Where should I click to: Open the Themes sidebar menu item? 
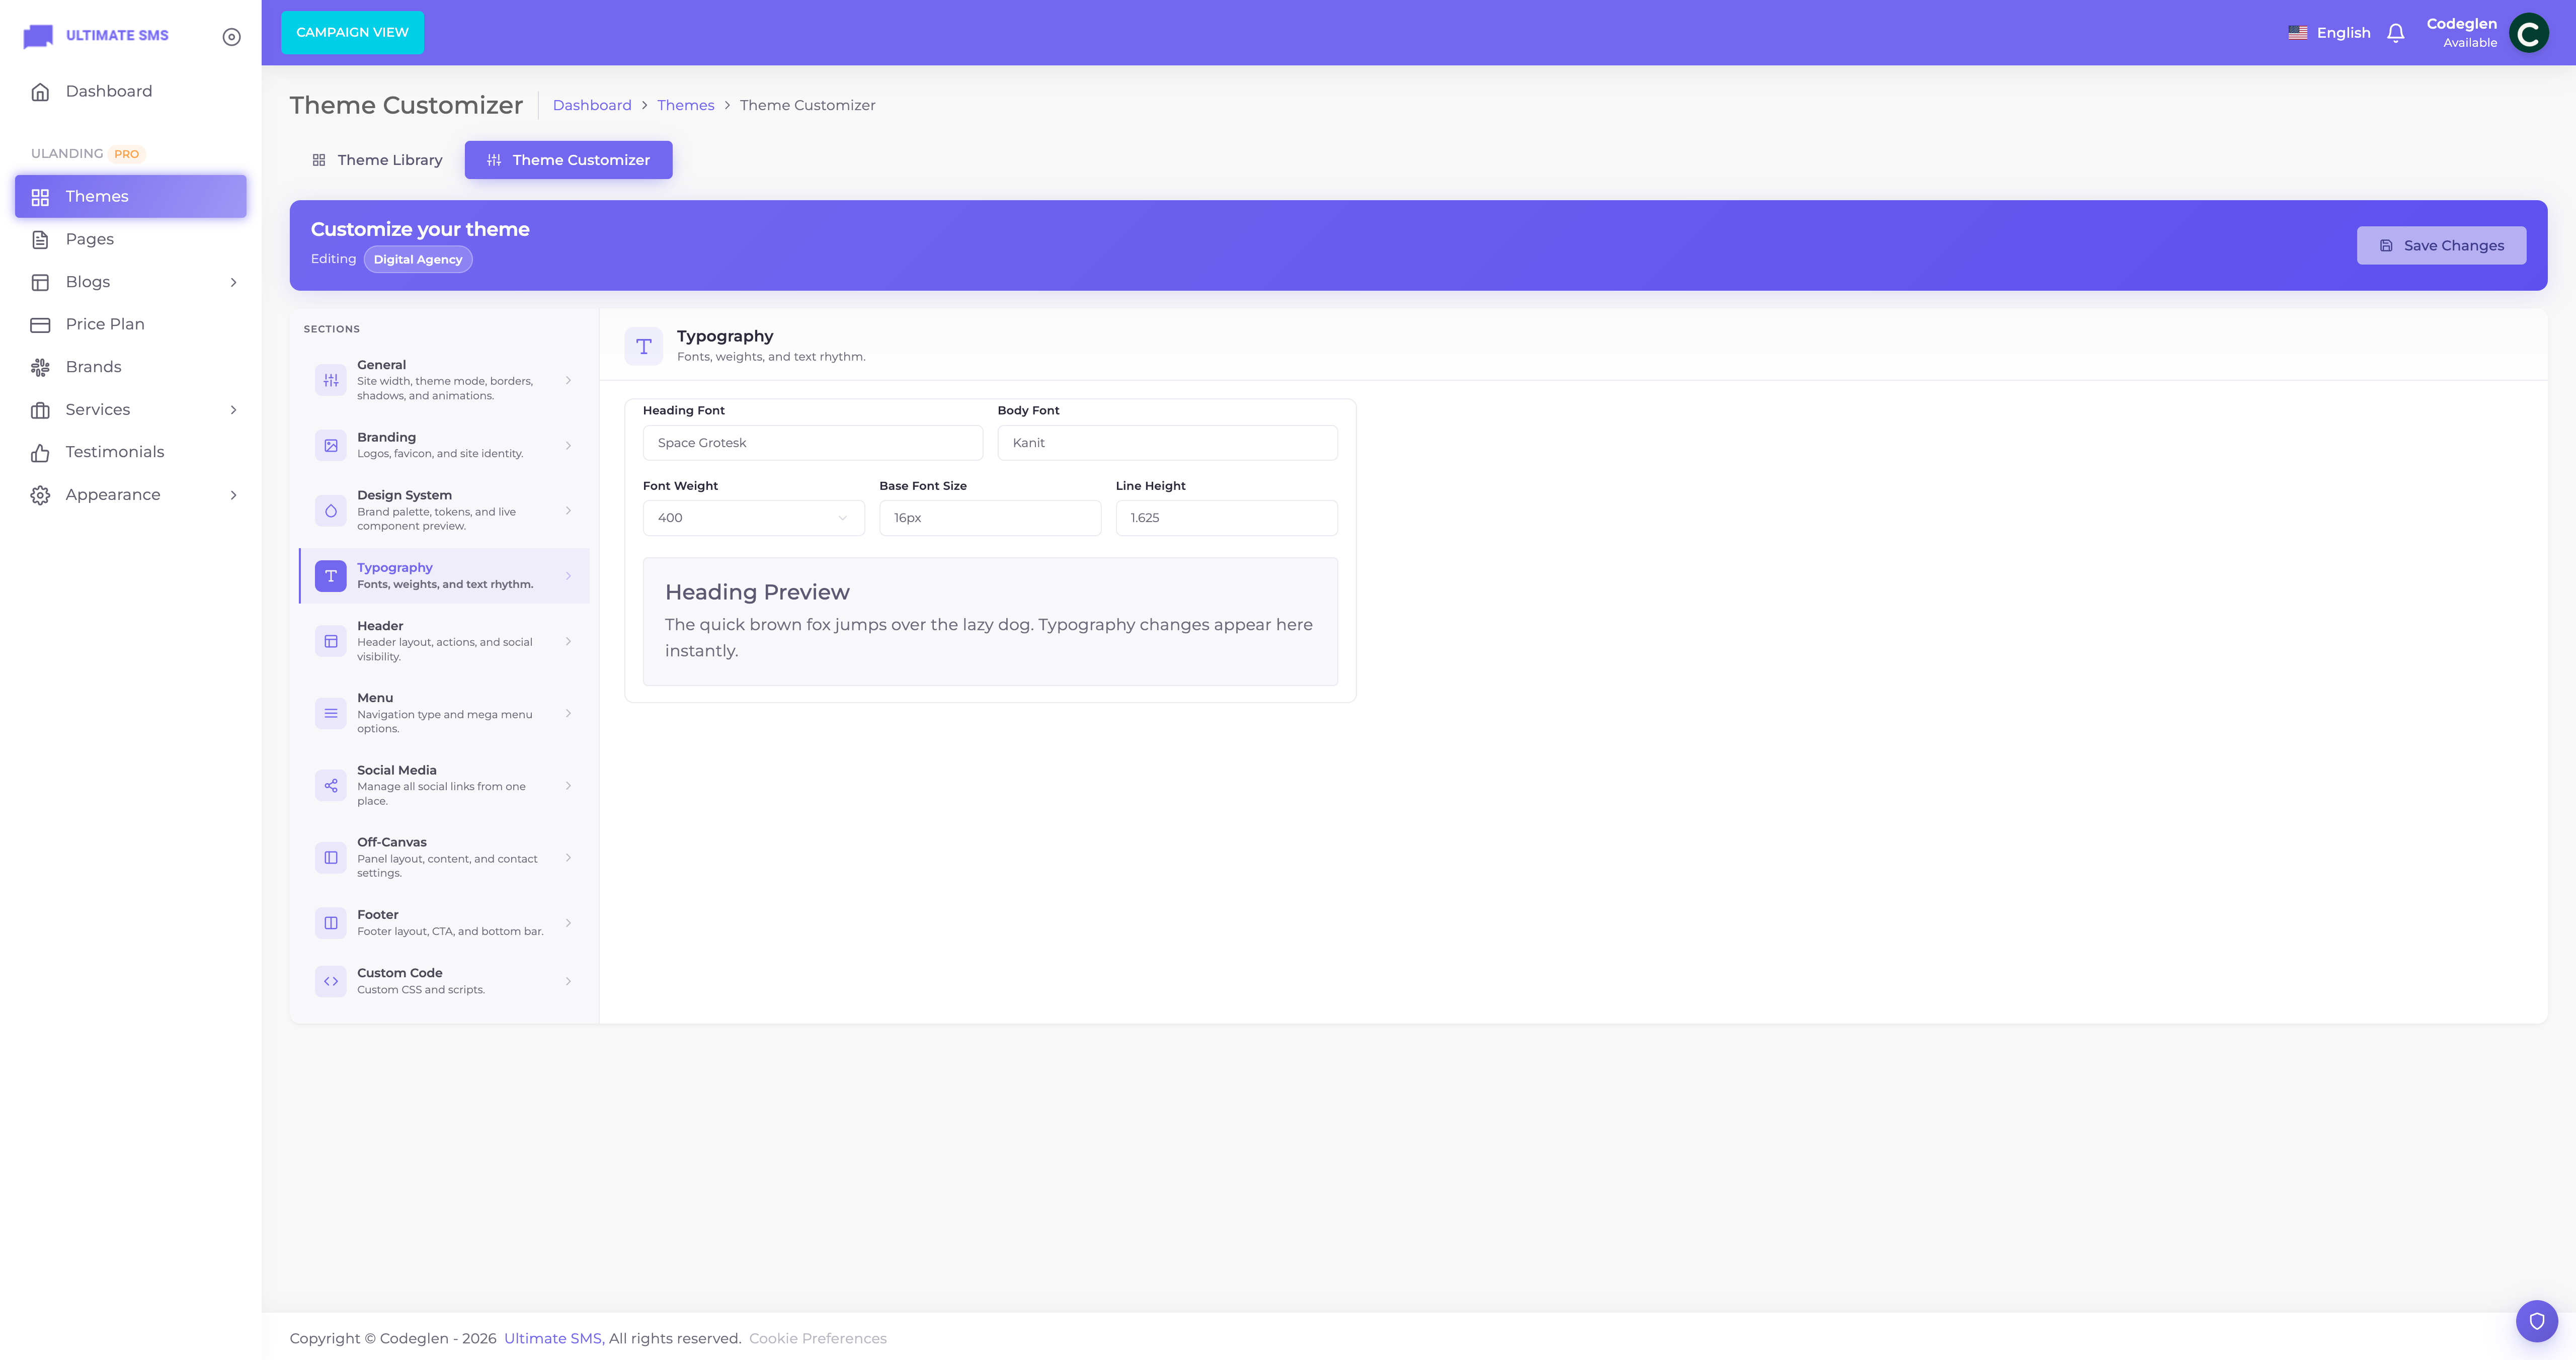131,196
